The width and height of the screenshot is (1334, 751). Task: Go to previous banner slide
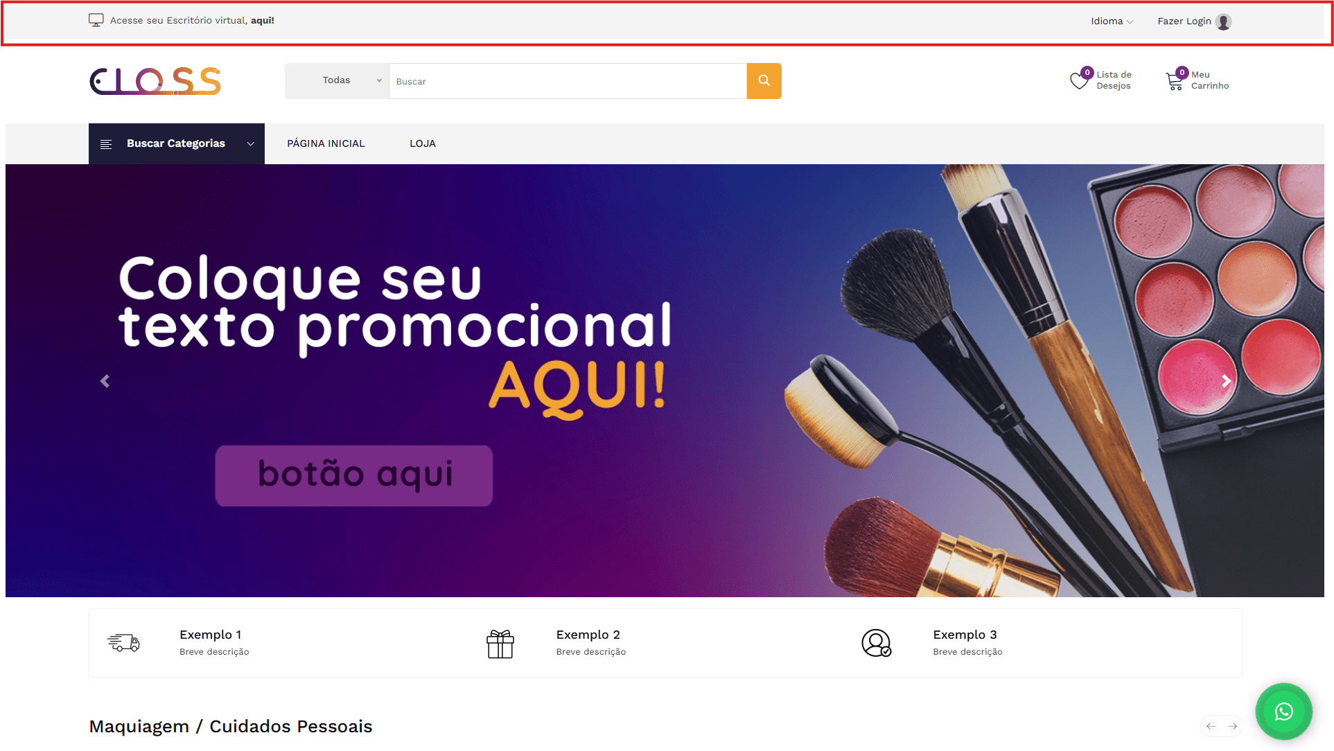pos(105,381)
